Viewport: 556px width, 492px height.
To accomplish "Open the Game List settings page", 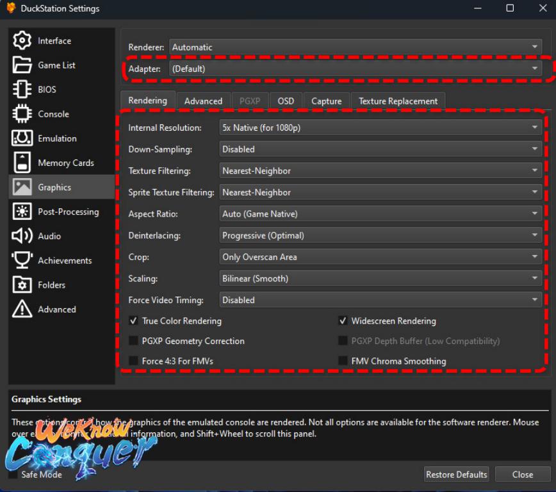I will pos(57,65).
